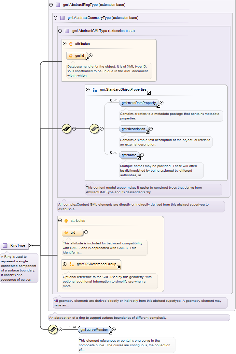This screenshot has height=354, width=236.
Task: Collapse the RingType node
Action: tap(31, 245)
